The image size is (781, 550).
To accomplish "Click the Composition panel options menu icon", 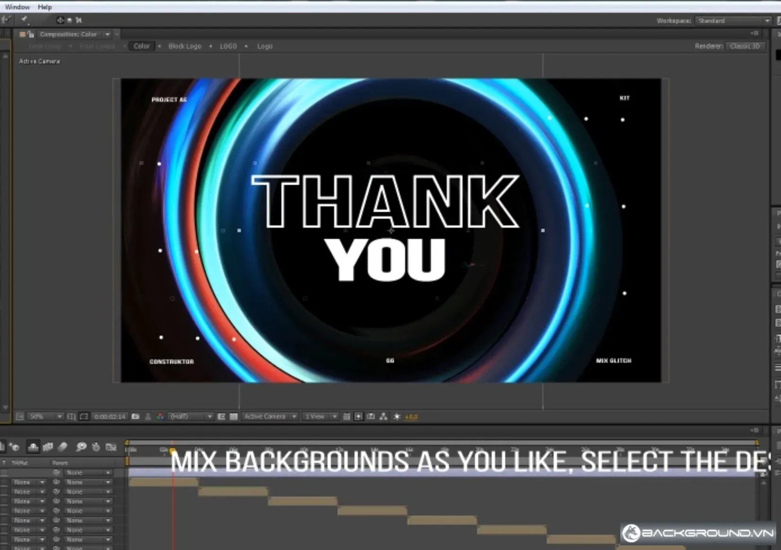I will coord(755,34).
